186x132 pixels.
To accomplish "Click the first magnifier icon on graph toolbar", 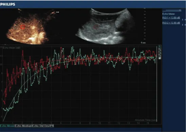I will point(160,49).
